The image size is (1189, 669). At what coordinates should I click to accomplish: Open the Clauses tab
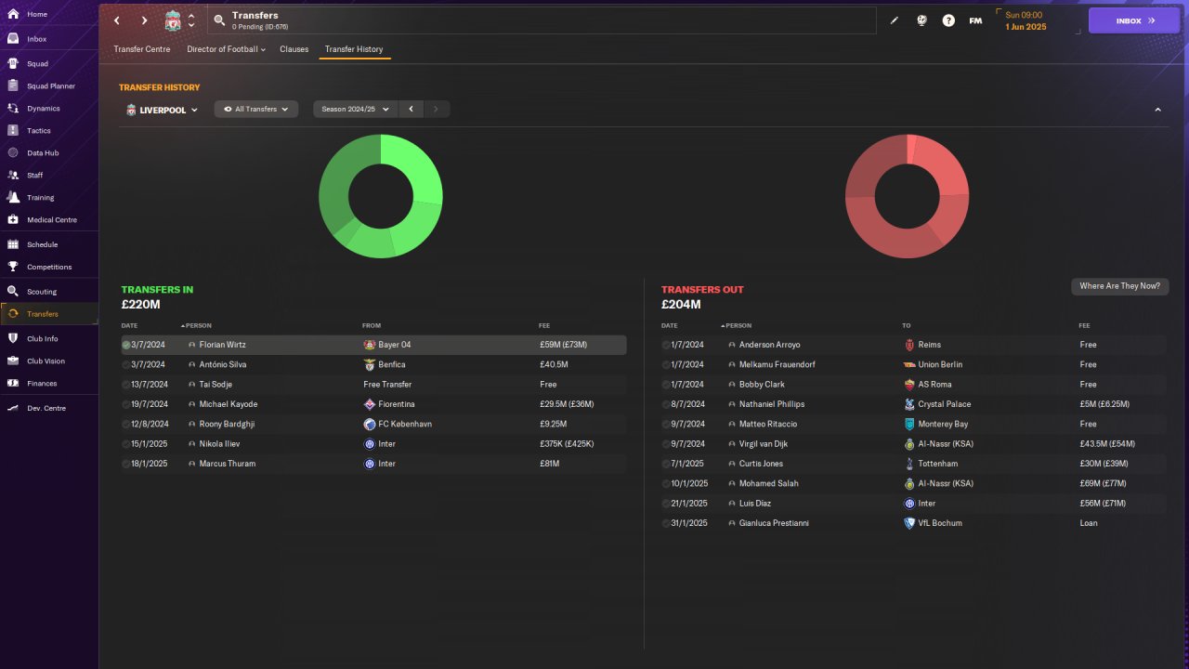[x=294, y=49]
